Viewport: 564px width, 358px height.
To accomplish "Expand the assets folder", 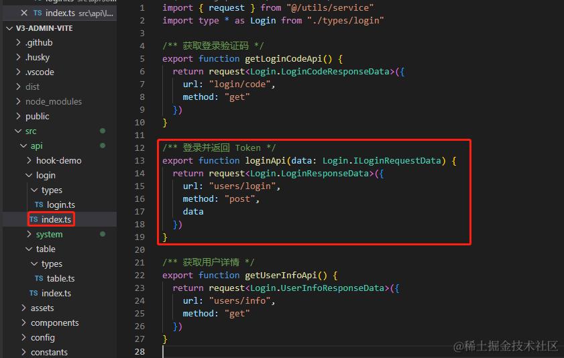I will click(23, 308).
